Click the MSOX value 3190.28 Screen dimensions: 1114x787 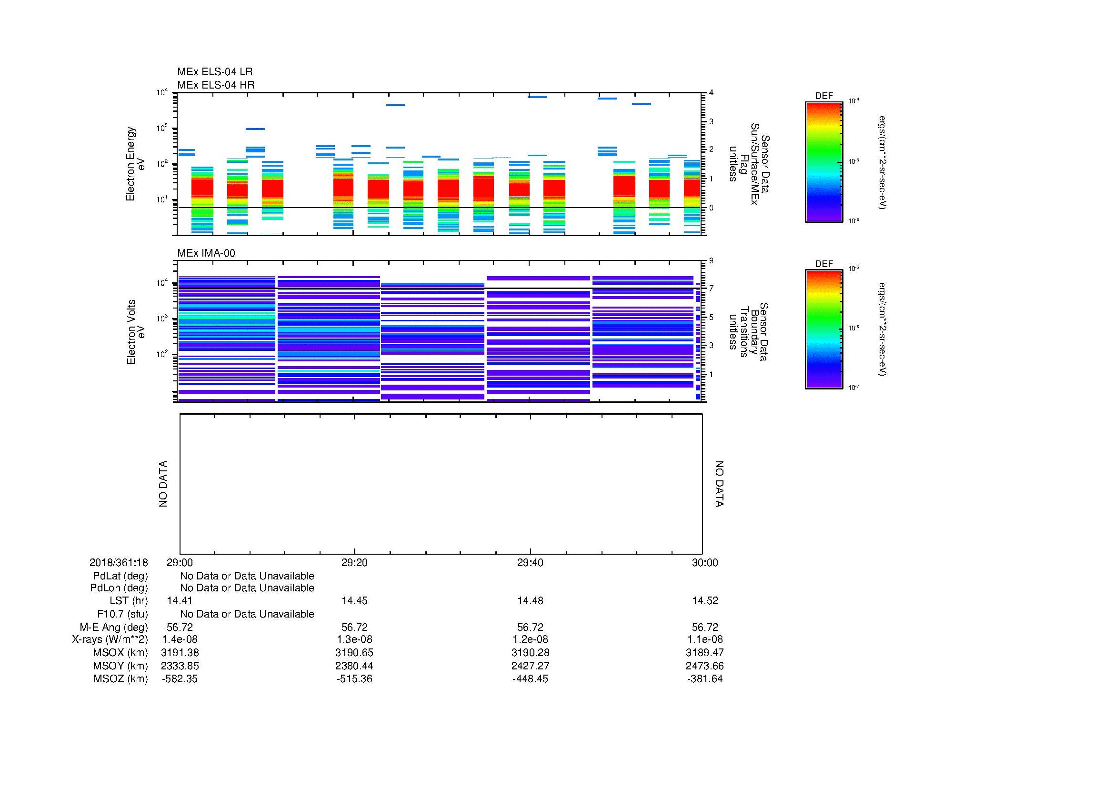click(x=530, y=653)
